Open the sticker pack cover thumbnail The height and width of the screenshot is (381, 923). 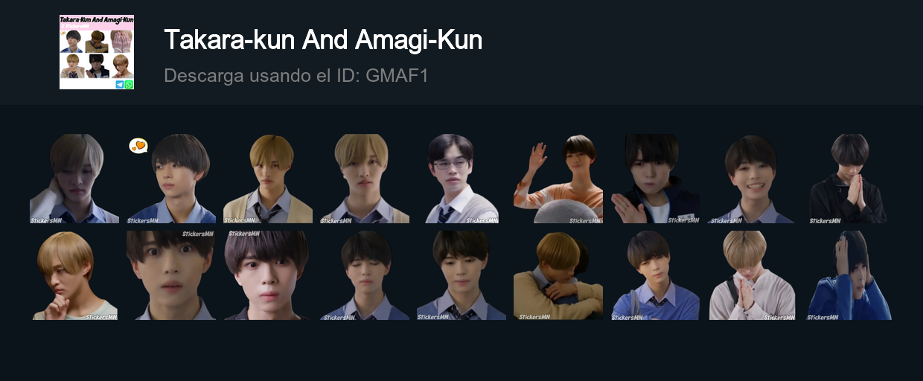pos(97,52)
